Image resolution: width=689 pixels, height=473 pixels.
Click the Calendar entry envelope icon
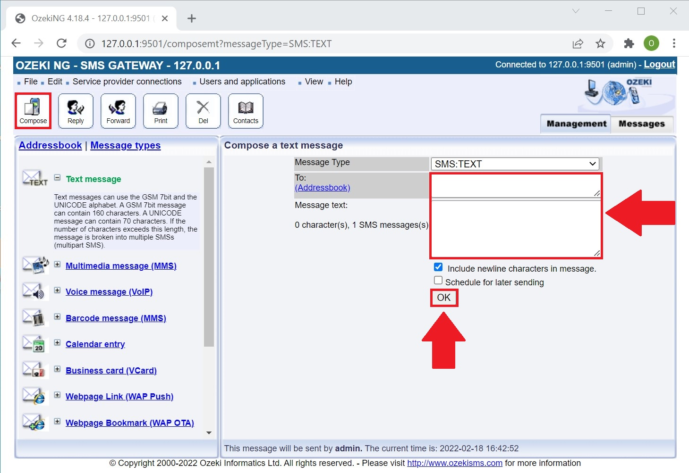coord(34,344)
